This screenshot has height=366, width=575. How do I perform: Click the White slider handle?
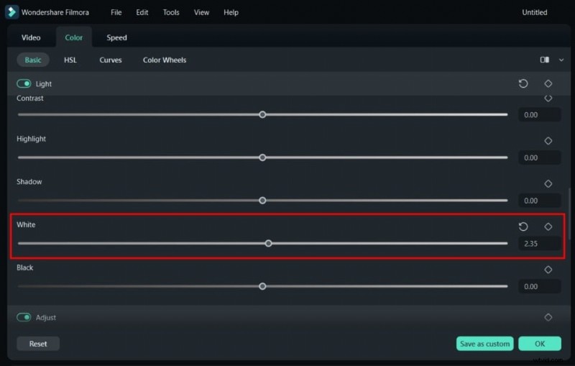(x=268, y=243)
